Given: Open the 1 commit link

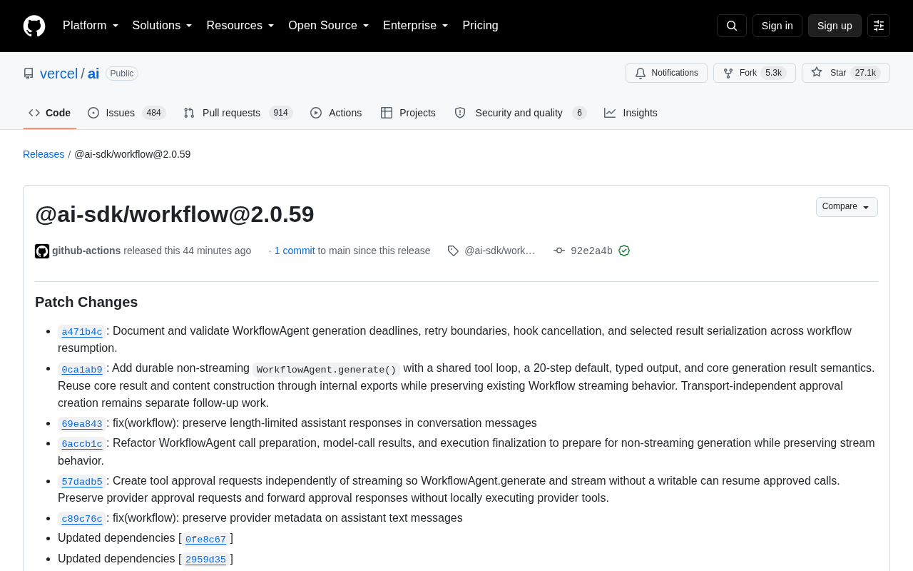Looking at the screenshot, I should pos(295,251).
